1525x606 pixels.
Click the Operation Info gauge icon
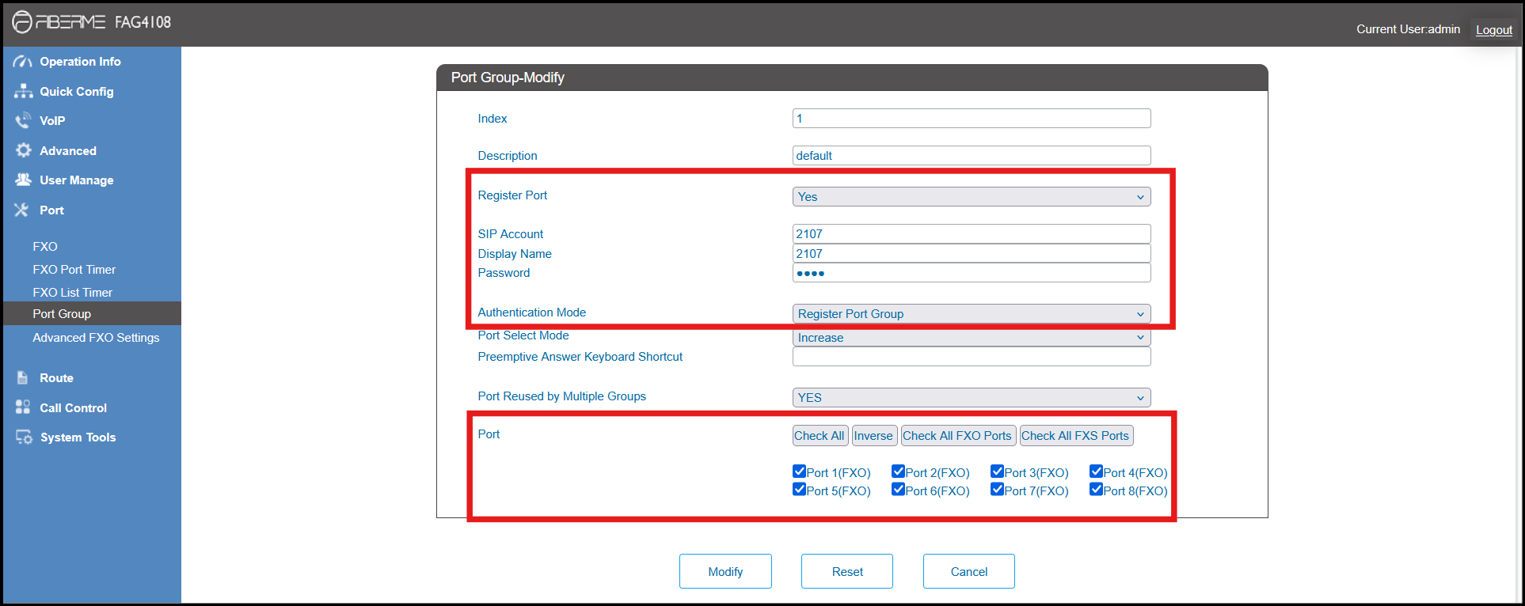click(23, 62)
